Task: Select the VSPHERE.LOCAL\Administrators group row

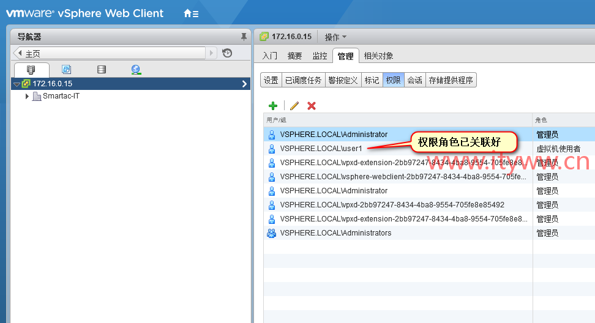Action: click(429, 233)
